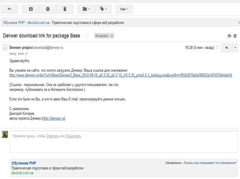Open the Move to folder dropdown

[86, 9]
